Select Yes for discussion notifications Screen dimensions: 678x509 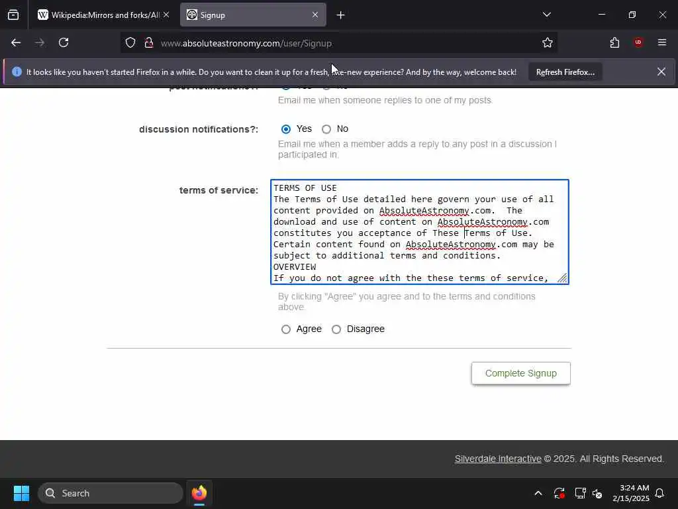(286, 129)
